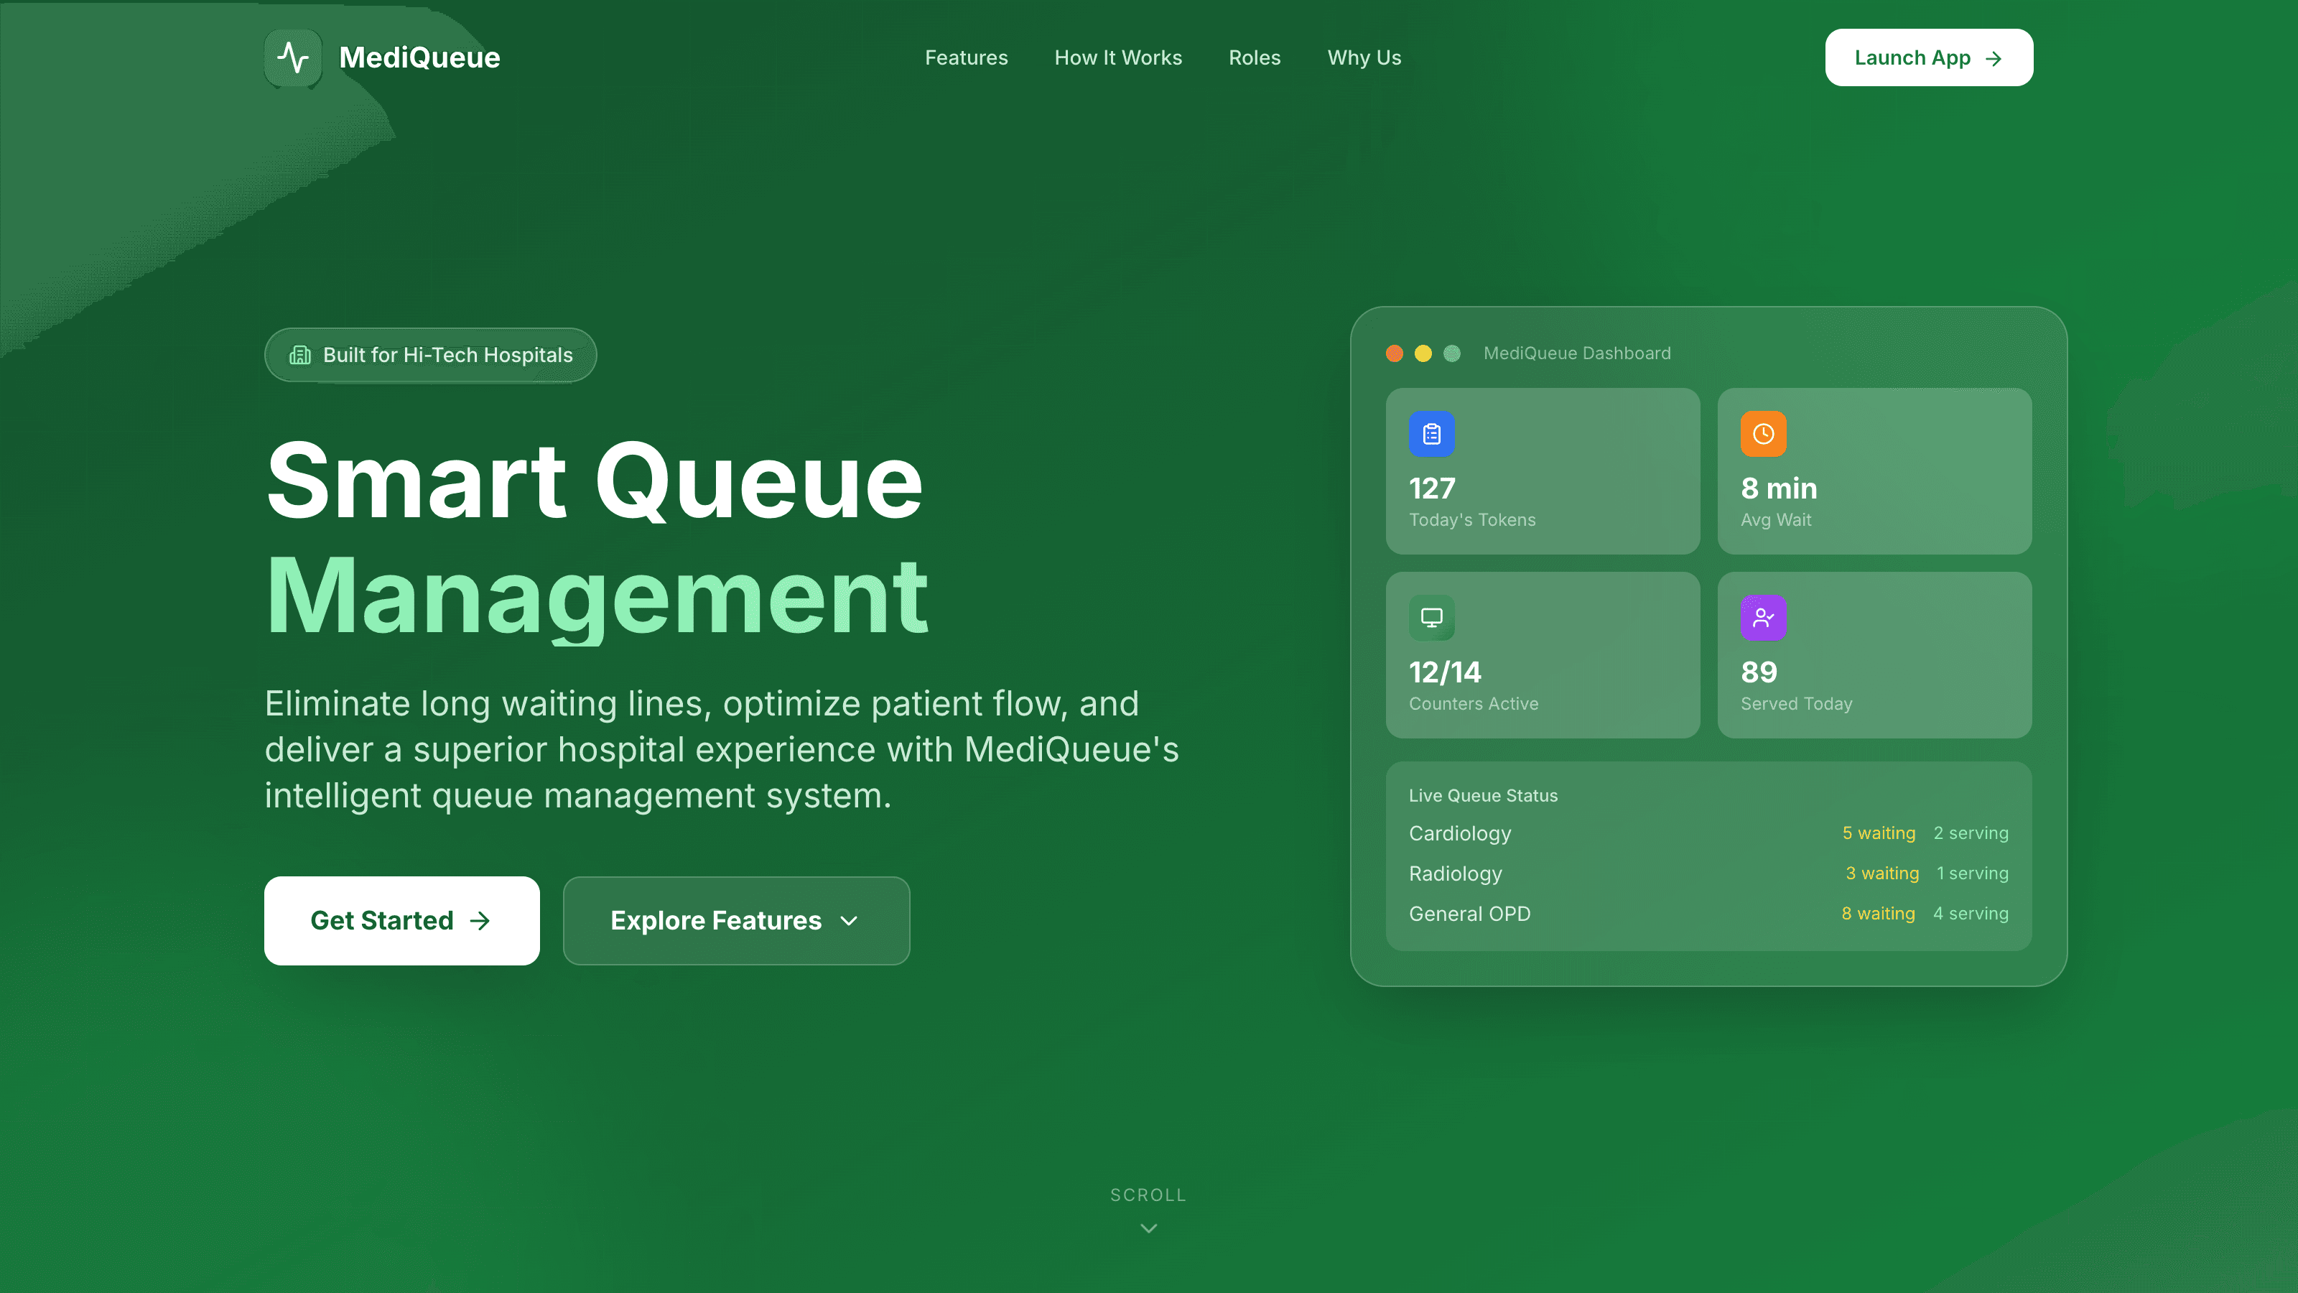
Task: Click the Served Today label
Action: (x=1796, y=703)
